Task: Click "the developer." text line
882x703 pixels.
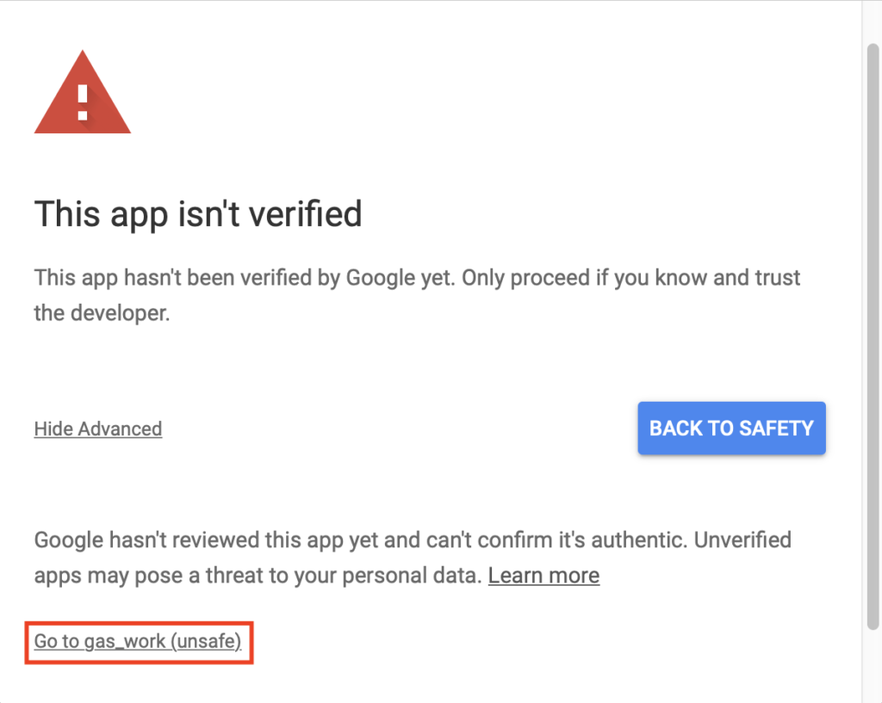Action: click(x=102, y=313)
